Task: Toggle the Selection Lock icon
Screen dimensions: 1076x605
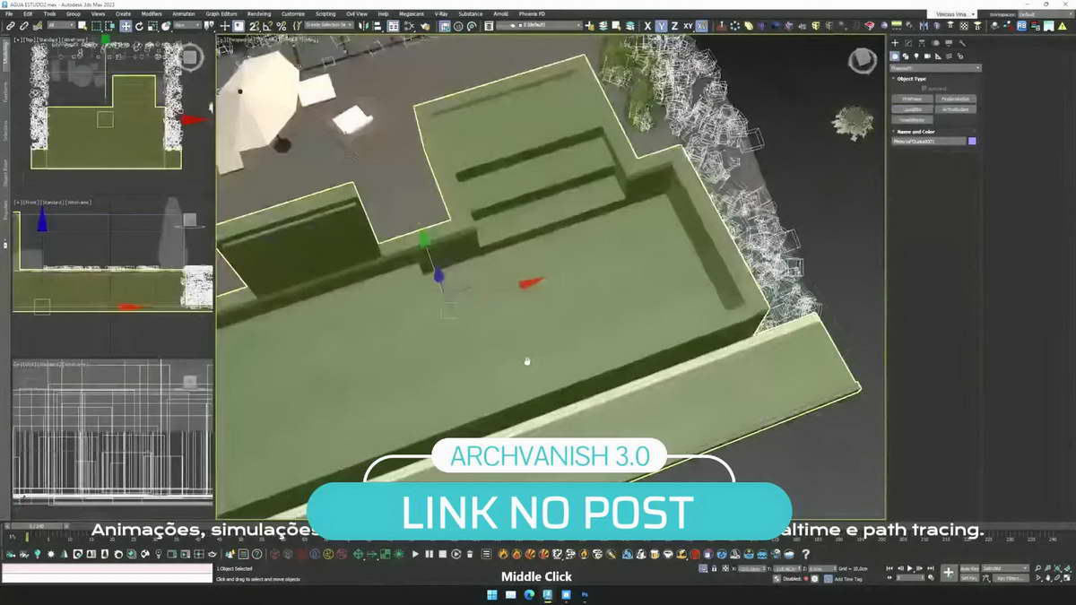Action: pos(714,567)
